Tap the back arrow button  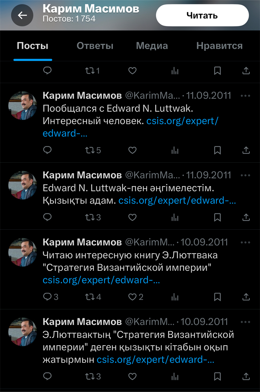coord(22,15)
